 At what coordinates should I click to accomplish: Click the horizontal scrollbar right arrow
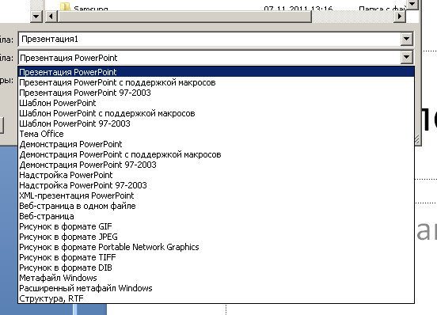coord(400,17)
